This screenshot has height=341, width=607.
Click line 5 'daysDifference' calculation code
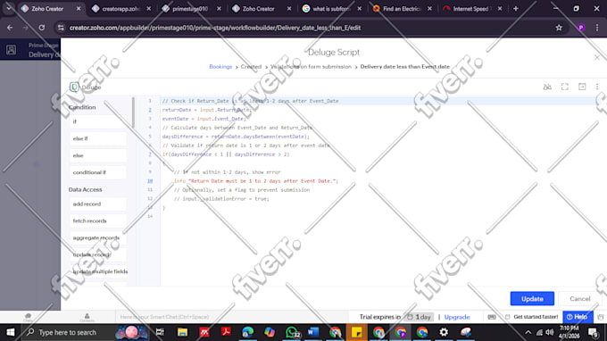pyautogui.click(x=236, y=137)
